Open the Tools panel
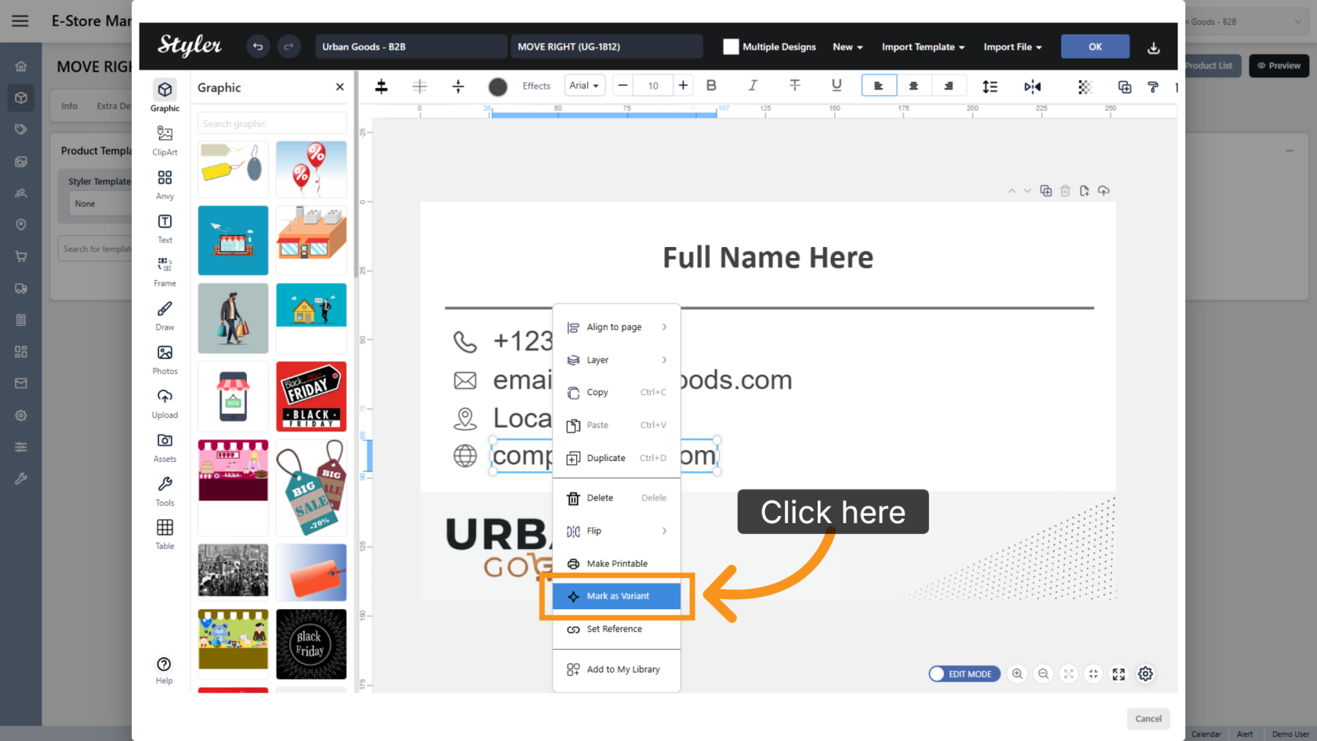Screen dimensions: 1317x741 [x=165, y=491]
